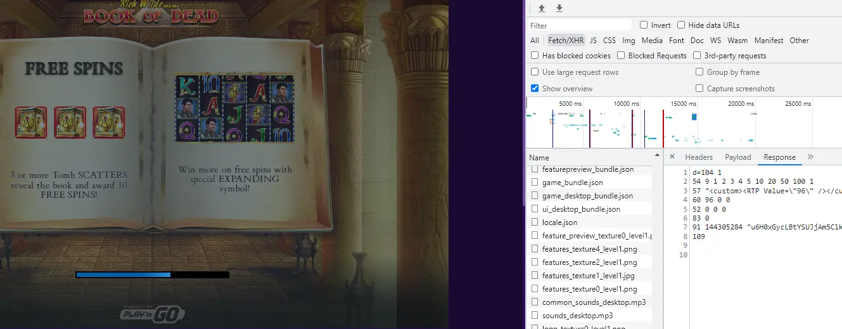
Task: Click the expanding symbol reels preview image
Action: coord(235,108)
